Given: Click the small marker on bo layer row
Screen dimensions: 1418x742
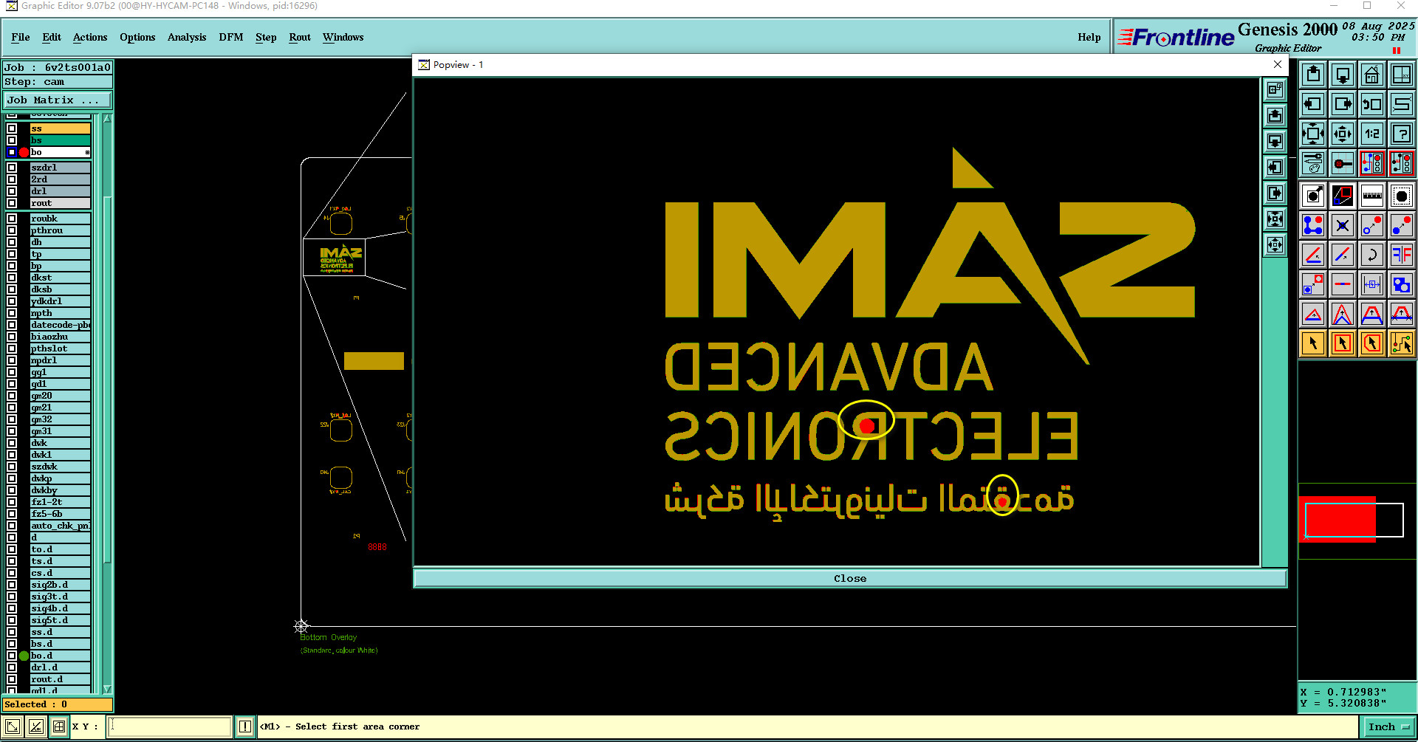Looking at the screenshot, I should click(x=87, y=152).
